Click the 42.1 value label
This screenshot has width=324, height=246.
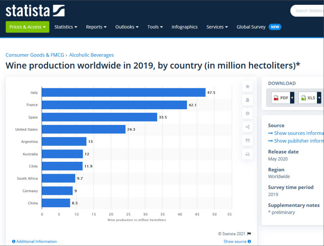[x=193, y=105]
